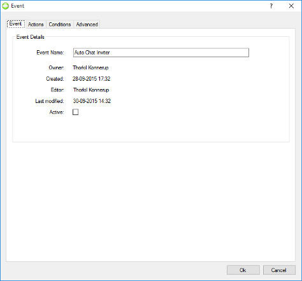The image size is (302, 281).
Task: Click the Created date 28-09-2015 17:32
Action: click(92, 79)
